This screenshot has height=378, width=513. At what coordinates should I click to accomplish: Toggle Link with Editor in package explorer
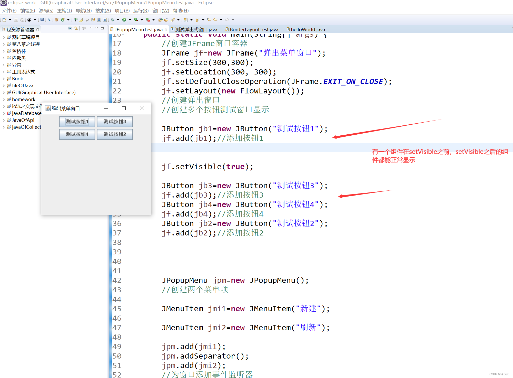[76, 28]
